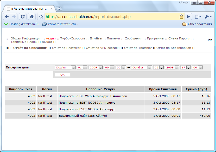Minimize the browser window

pyautogui.click(x=194, y=3)
